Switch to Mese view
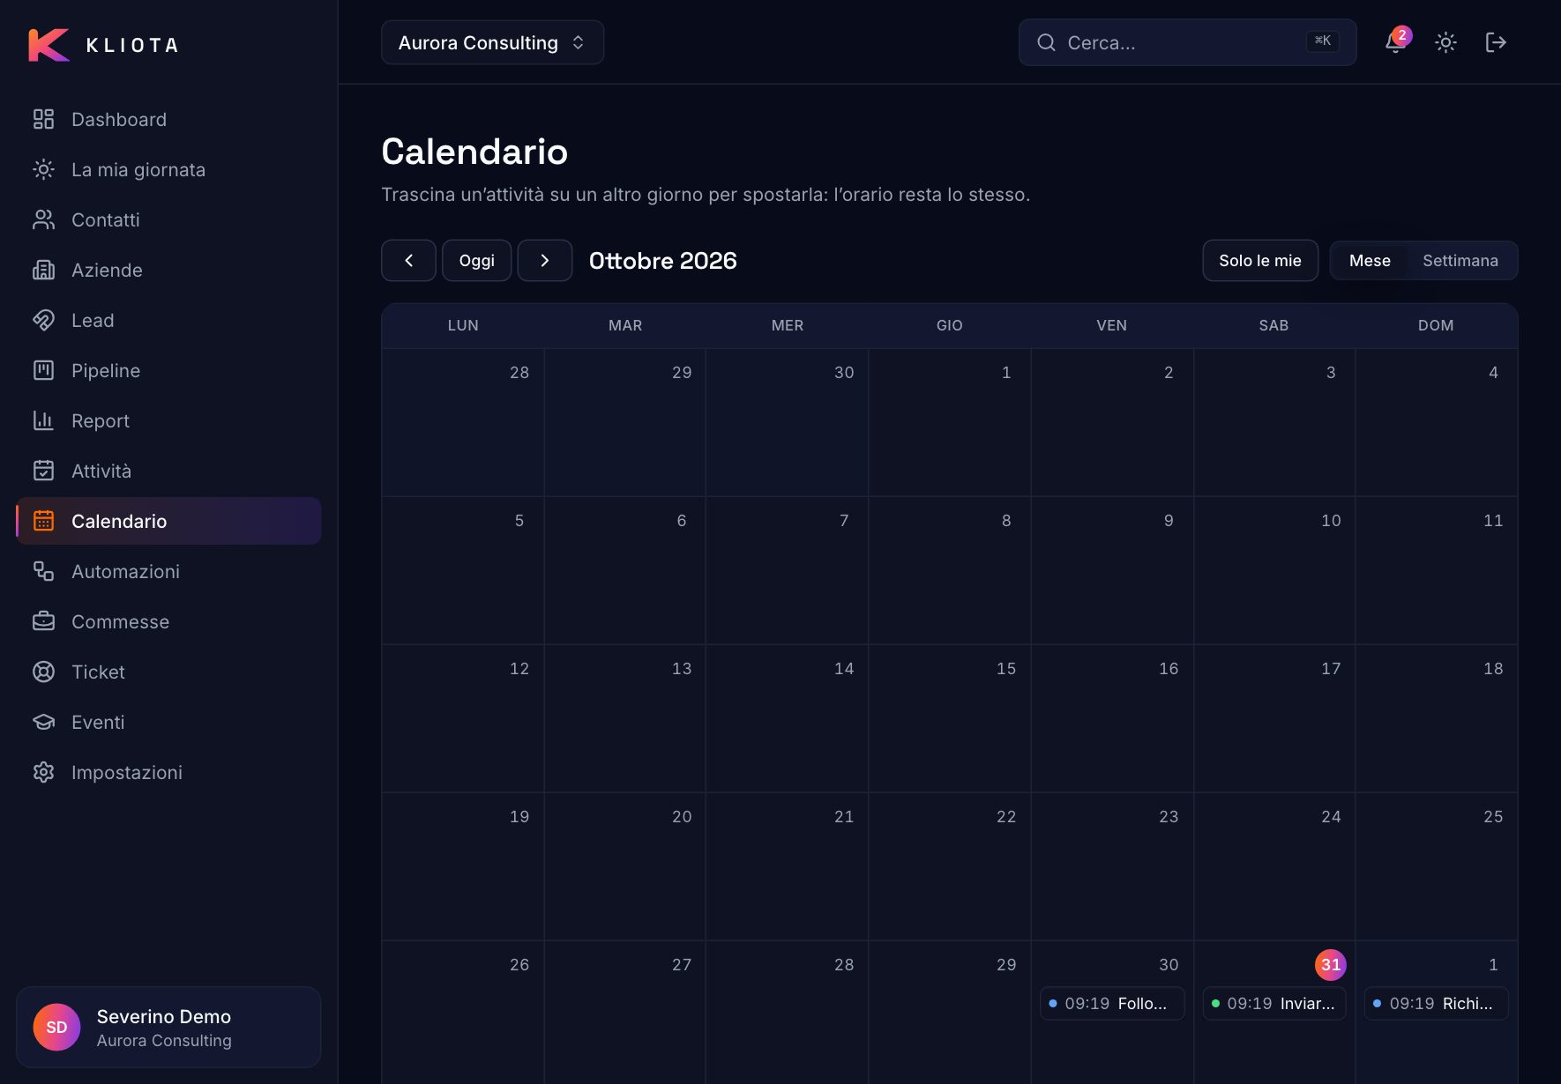The height and width of the screenshot is (1084, 1561). 1370,261
